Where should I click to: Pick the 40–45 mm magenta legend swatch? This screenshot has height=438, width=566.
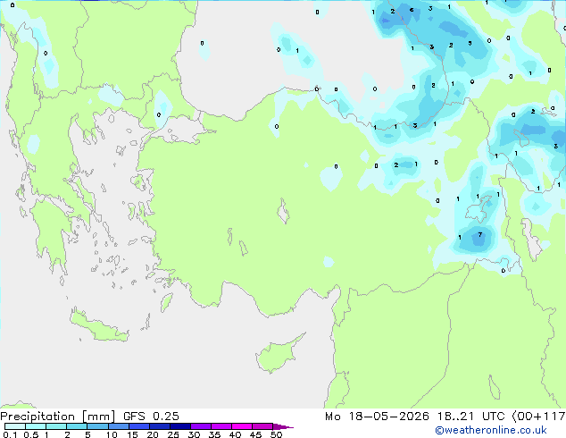pyautogui.click(x=242, y=426)
